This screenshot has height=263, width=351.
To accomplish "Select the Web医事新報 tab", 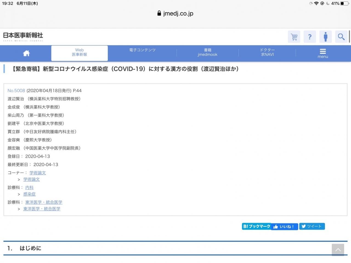I will click(80, 53).
